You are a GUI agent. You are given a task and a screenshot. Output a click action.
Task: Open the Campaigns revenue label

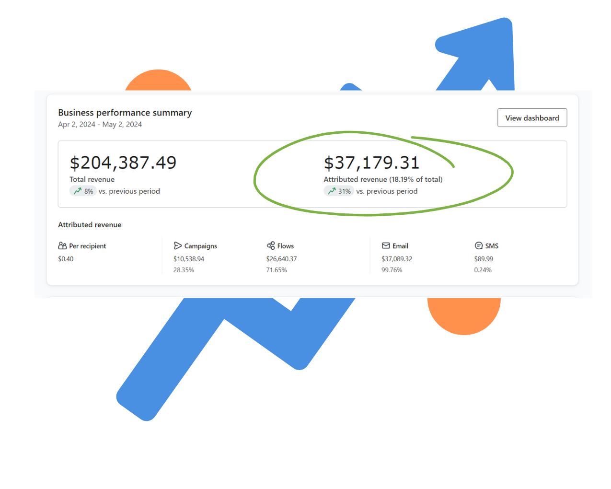(x=200, y=246)
